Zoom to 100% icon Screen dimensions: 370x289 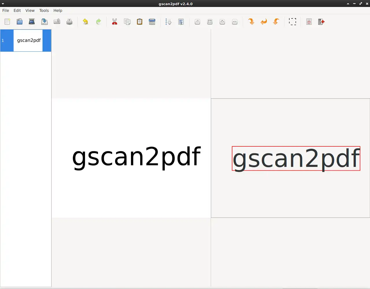[x=197, y=22]
